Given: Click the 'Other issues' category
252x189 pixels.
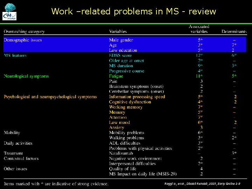Looking at the screenshot, I should pos(15,169).
